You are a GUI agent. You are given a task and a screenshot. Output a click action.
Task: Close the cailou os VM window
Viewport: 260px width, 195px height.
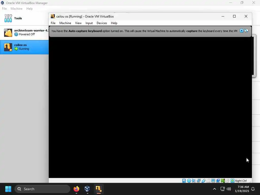[x=246, y=16]
